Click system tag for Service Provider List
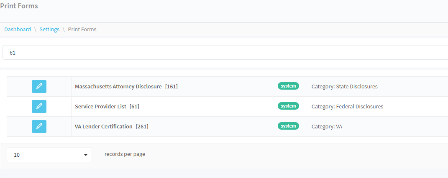The width and height of the screenshot is (448, 178). coord(288,106)
